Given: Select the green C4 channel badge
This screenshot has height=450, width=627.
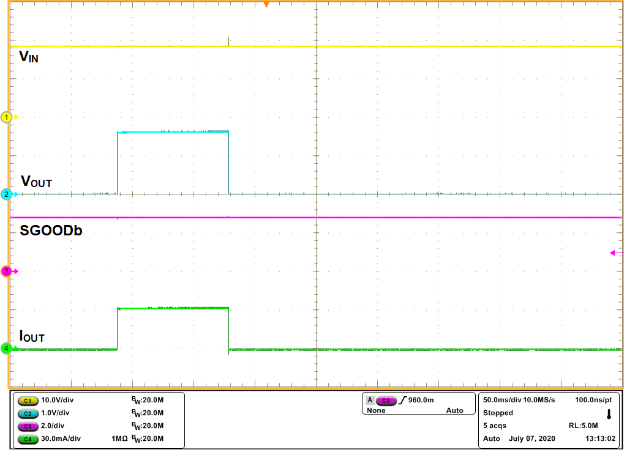Looking at the screenshot, I should click(x=30, y=438).
